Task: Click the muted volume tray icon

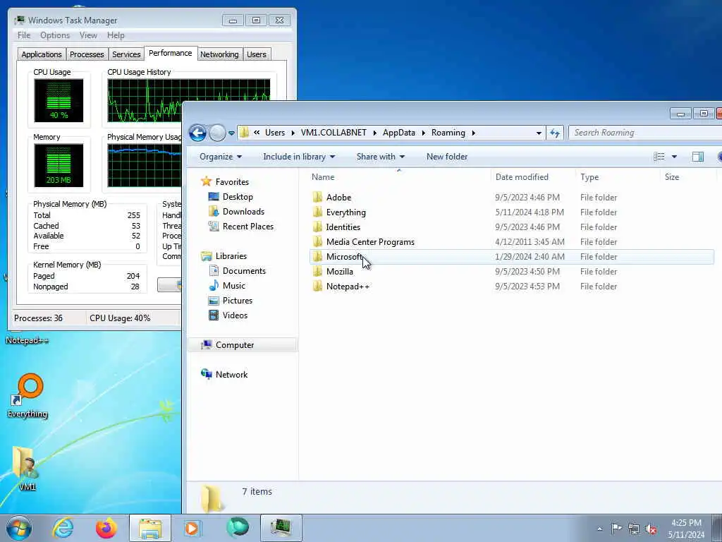Action: click(651, 529)
